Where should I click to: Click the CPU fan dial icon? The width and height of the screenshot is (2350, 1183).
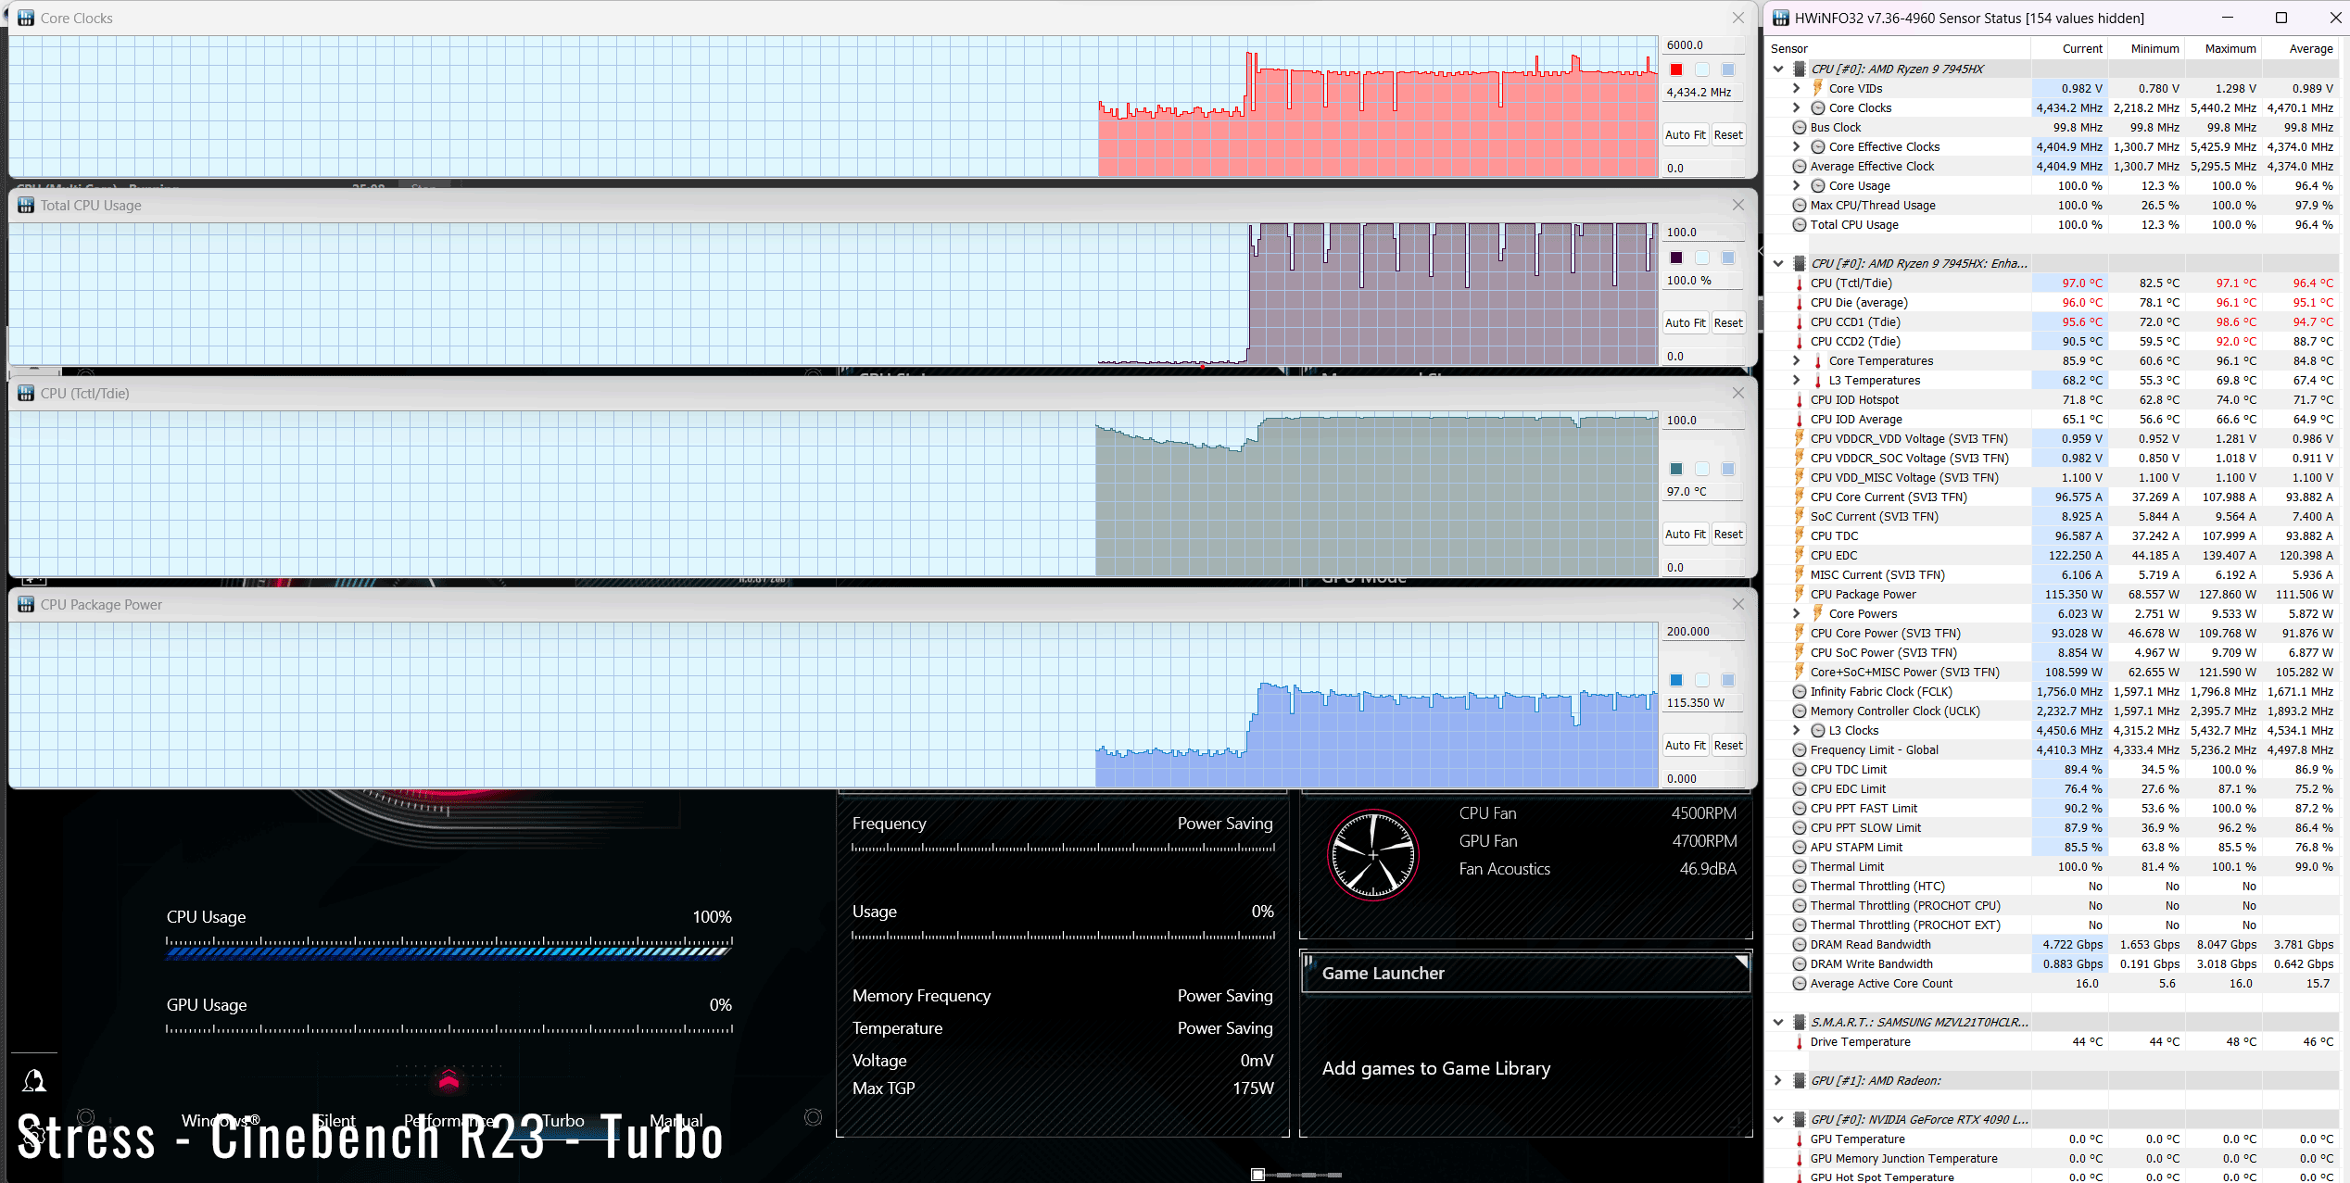[1372, 854]
